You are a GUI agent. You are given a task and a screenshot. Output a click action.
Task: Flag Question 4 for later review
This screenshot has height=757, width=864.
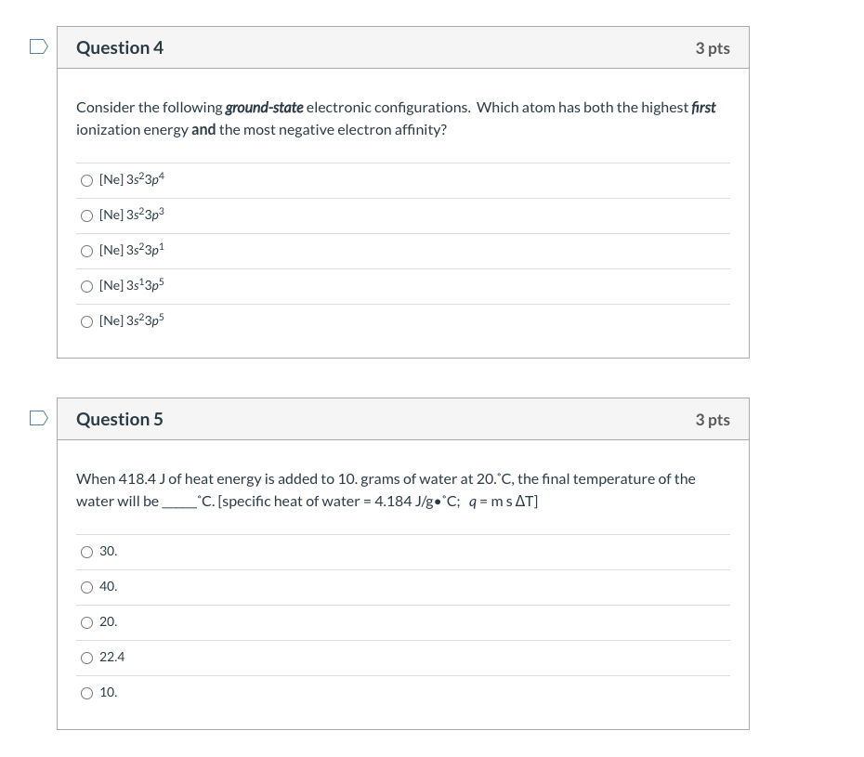point(38,46)
